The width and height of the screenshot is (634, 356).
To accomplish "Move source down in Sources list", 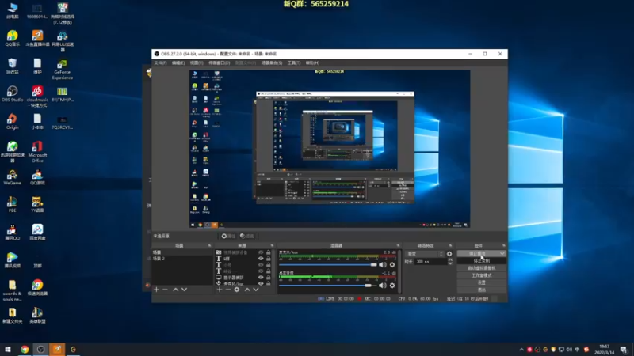I will 256,290.
